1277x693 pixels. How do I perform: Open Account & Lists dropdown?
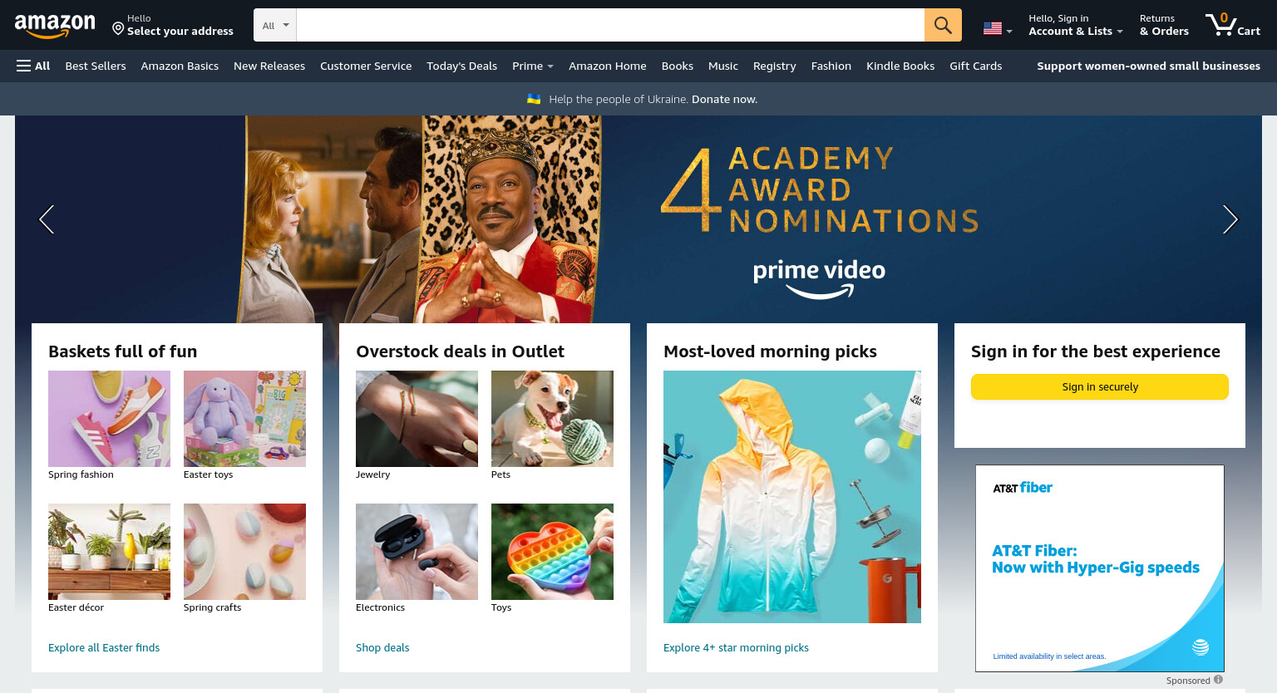(1076, 25)
